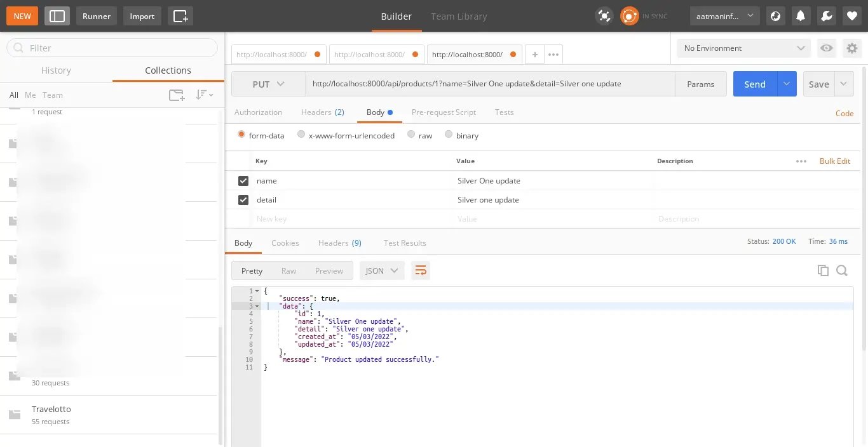Image resolution: width=868 pixels, height=447 pixels.
Task: Open settings wrench icon in header
Action: (x=827, y=16)
